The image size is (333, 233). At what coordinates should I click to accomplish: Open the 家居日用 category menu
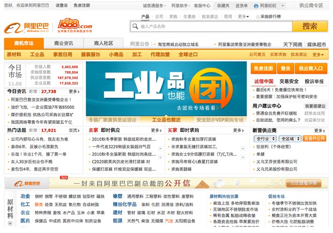(x=63, y=54)
